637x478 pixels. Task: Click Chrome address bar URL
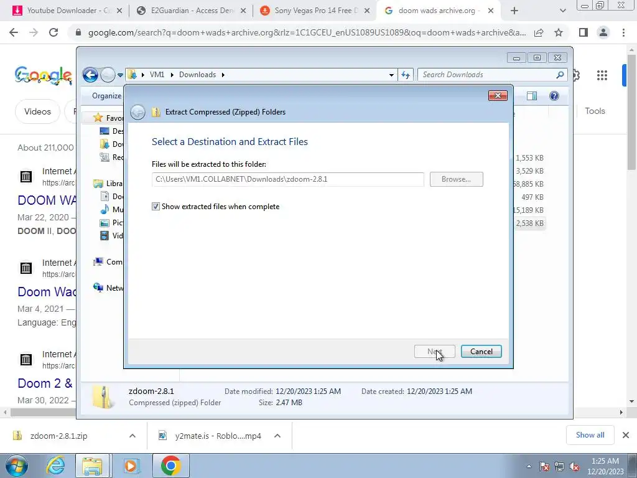pos(307,32)
